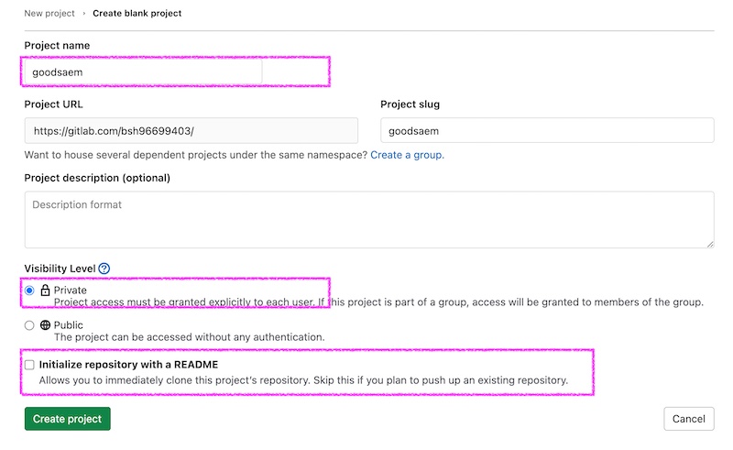Click the Project URL field with gitlab.com address

[191, 130]
